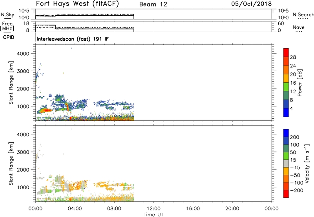Image resolution: width=314 pixels, height=217 pixels.
Task: Click the 'Nave' legend label
Action: [x=299, y=27]
